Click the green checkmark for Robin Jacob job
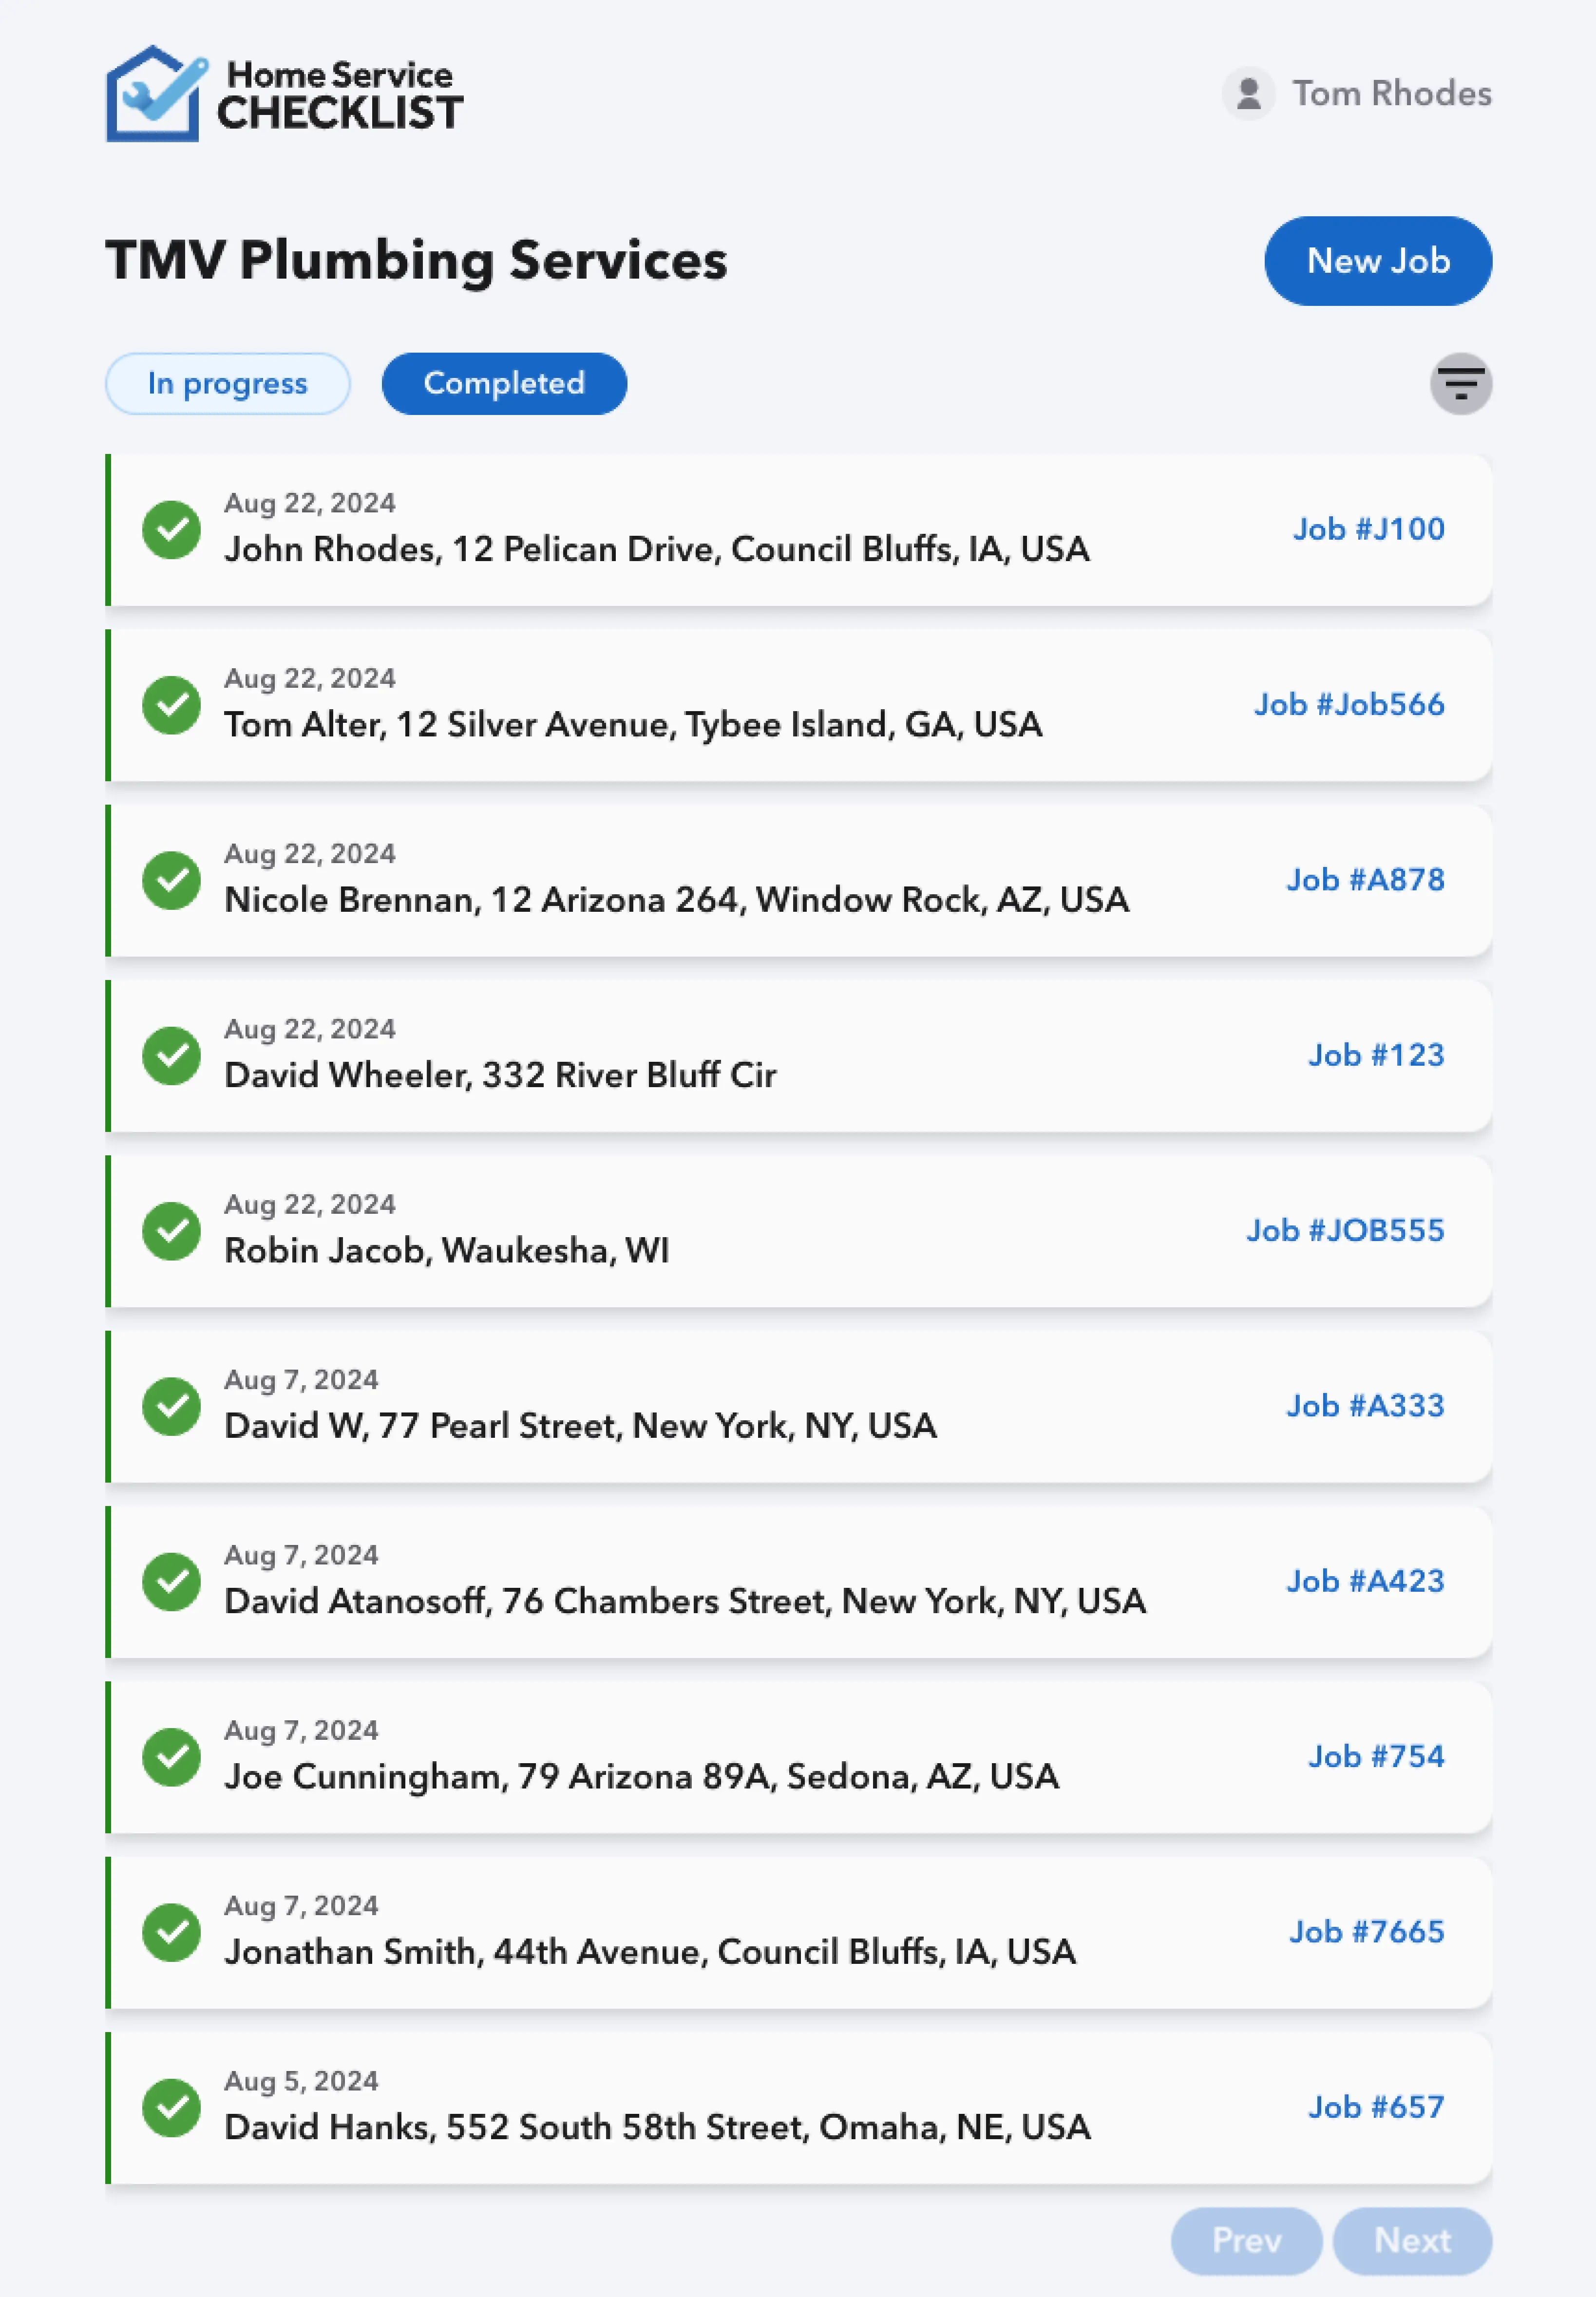1596x2297 pixels. pyautogui.click(x=172, y=1230)
